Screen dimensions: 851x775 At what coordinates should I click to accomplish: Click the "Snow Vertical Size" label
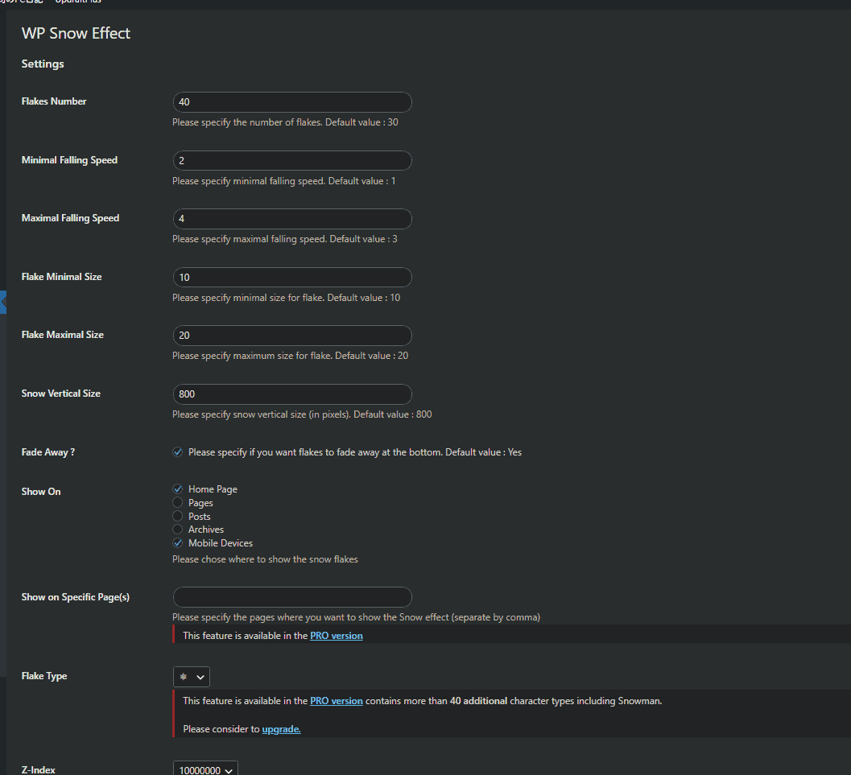61,394
